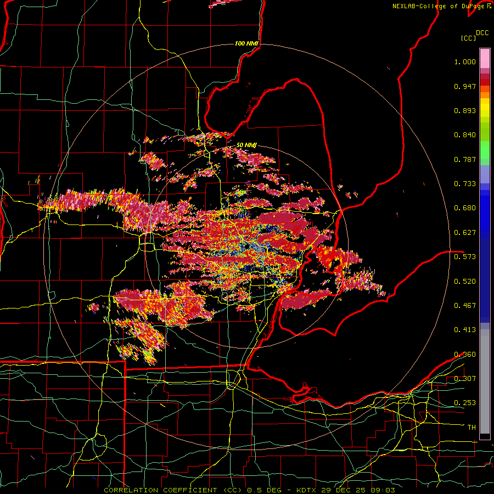The image size is (494, 494).
Task: Click the 0.840 scale value
Action: (x=465, y=135)
